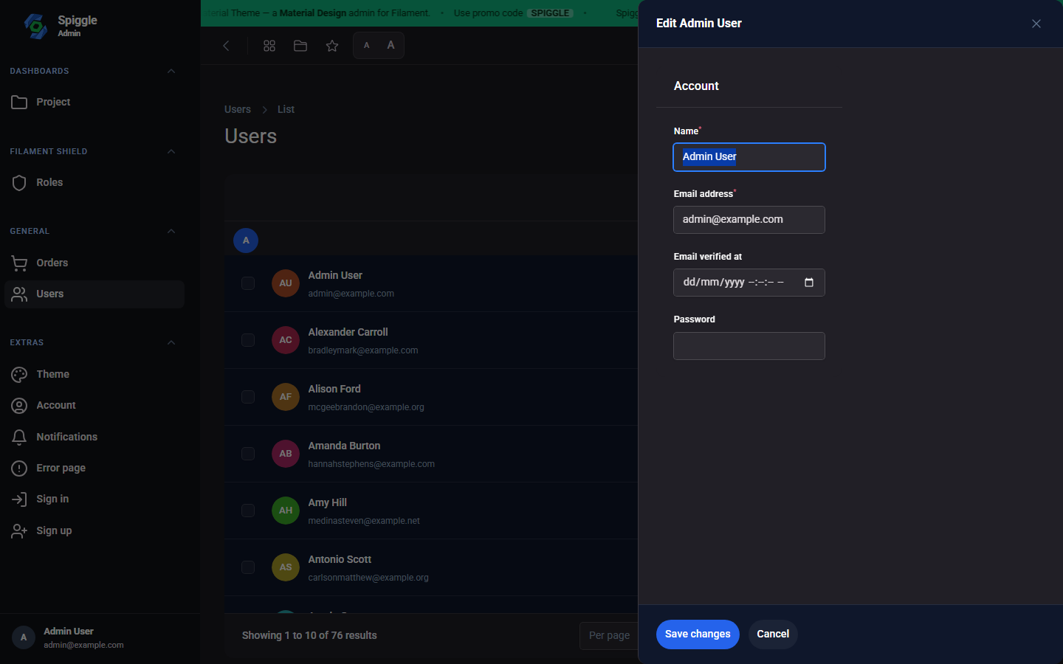The height and width of the screenshot is (664, 1063).
Task: Tick the checkbox for Alison Ford
Action: tap(248, 397)
